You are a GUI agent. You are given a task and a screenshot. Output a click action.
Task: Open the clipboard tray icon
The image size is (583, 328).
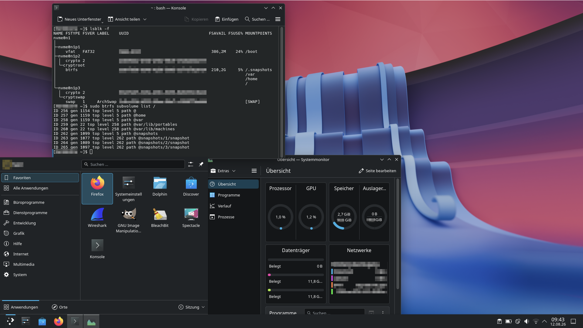[499, 321]
